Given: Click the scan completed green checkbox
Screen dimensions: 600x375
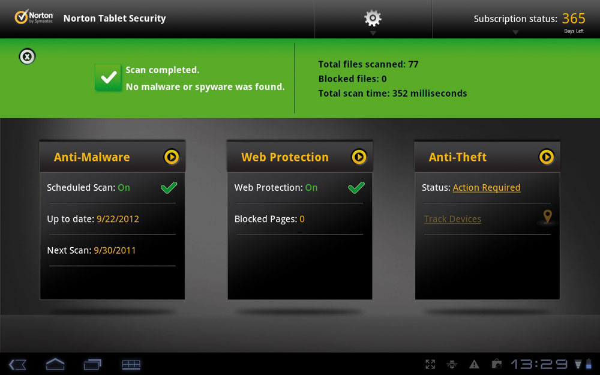Looking at the screenshot, I should 108,77.
